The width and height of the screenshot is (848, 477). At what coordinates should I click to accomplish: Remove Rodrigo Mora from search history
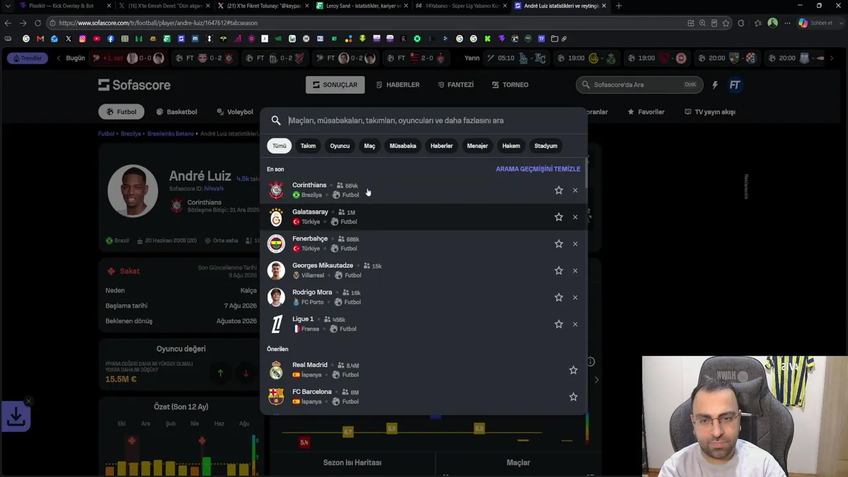pos(575,297)
